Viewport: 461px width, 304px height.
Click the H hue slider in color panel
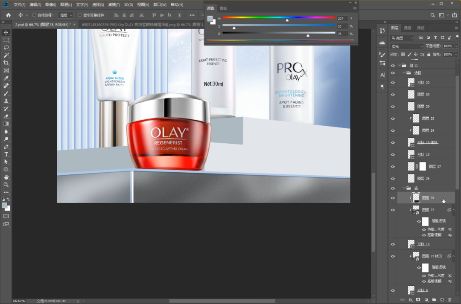278,18
